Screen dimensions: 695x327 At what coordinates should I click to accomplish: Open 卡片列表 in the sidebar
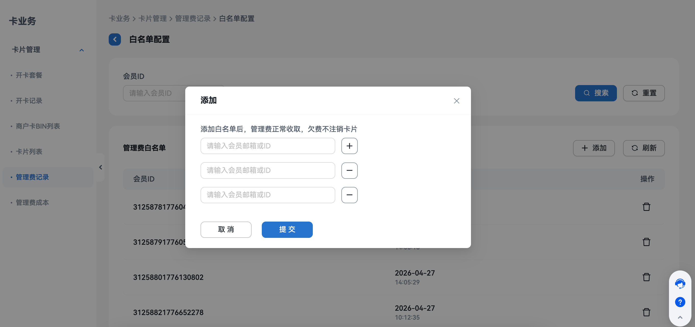pyautogui.click(x=29, y=152)
